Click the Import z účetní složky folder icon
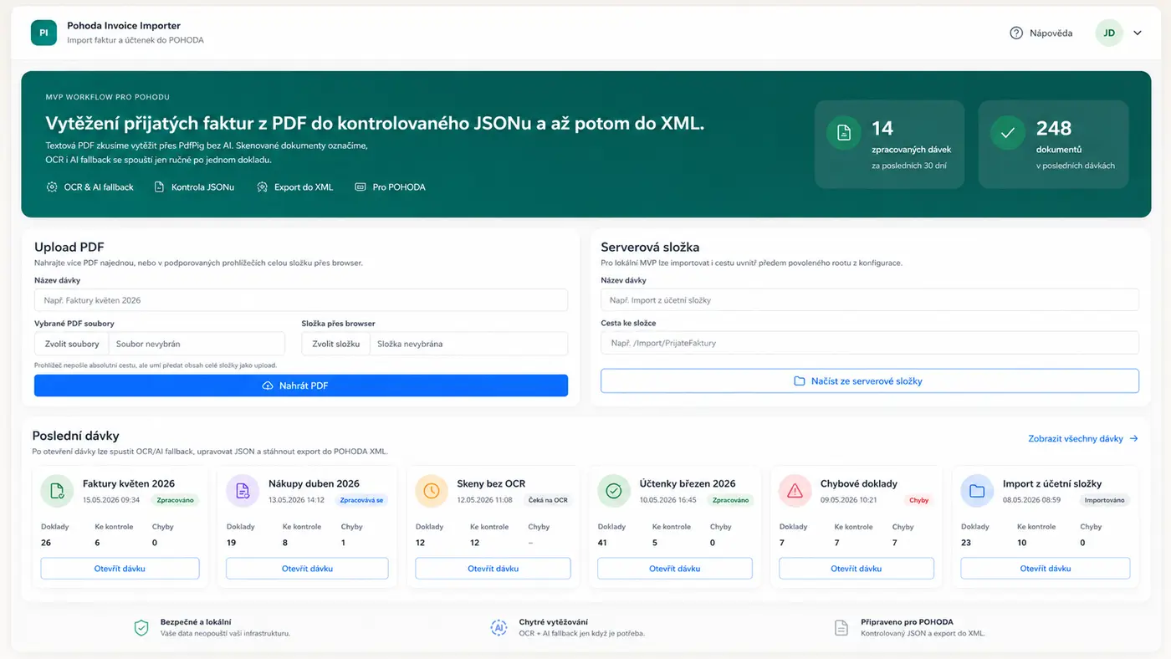The width and height of the screenshot is (1171, 659). [x=977, y=491]
